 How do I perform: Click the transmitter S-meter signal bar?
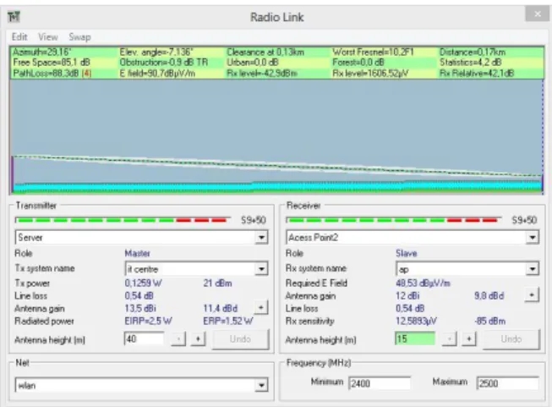pos(123,220)
